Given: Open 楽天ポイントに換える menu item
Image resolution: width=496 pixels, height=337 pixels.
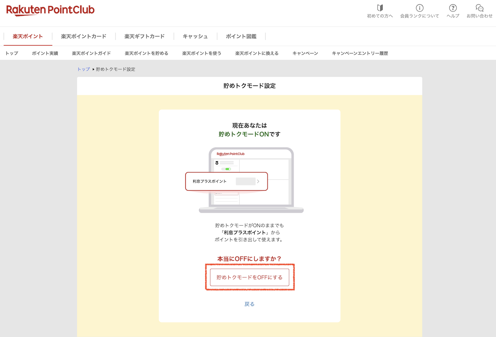Looking at the screenshot, I should (257, 53).
